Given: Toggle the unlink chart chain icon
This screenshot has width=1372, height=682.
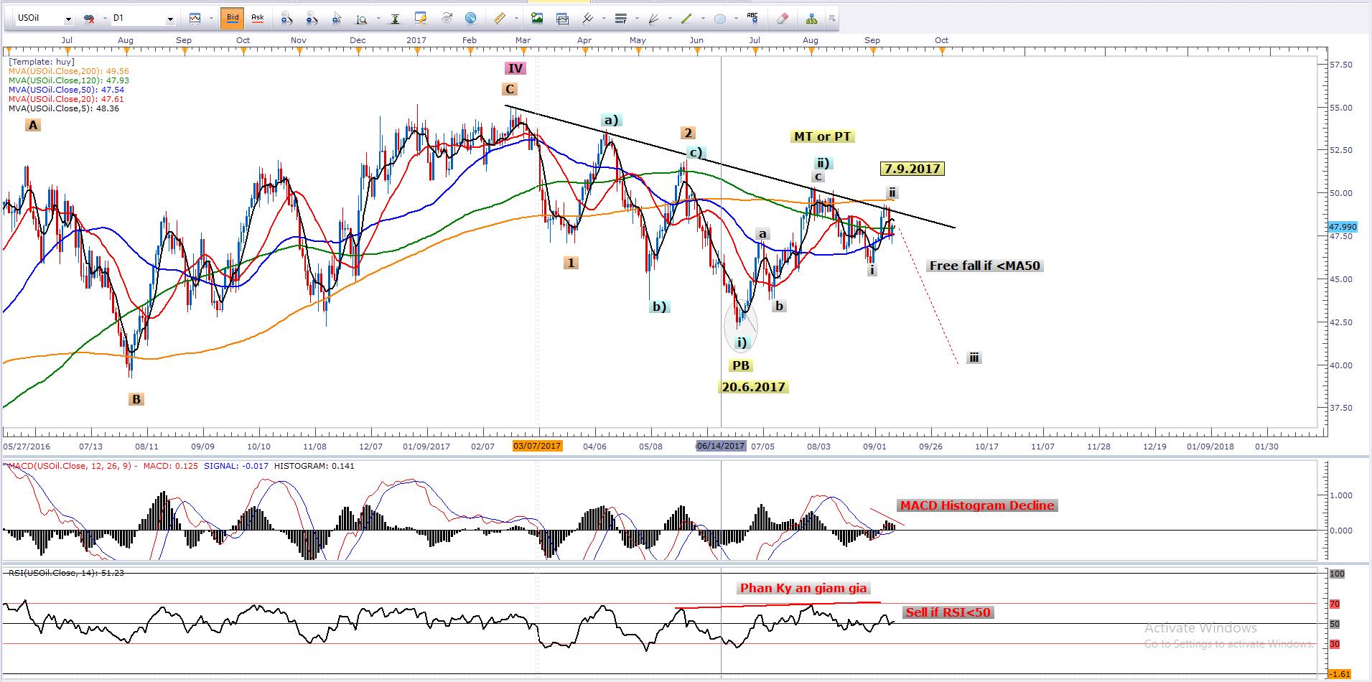Looking at the screenshot, I should tap(89, 19).
